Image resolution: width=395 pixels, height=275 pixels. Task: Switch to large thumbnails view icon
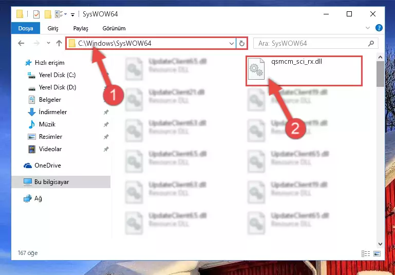coord(377,253)
